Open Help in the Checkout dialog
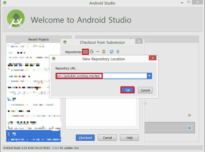The height and width of the screenshot is (152, 205). coord(129,137)
